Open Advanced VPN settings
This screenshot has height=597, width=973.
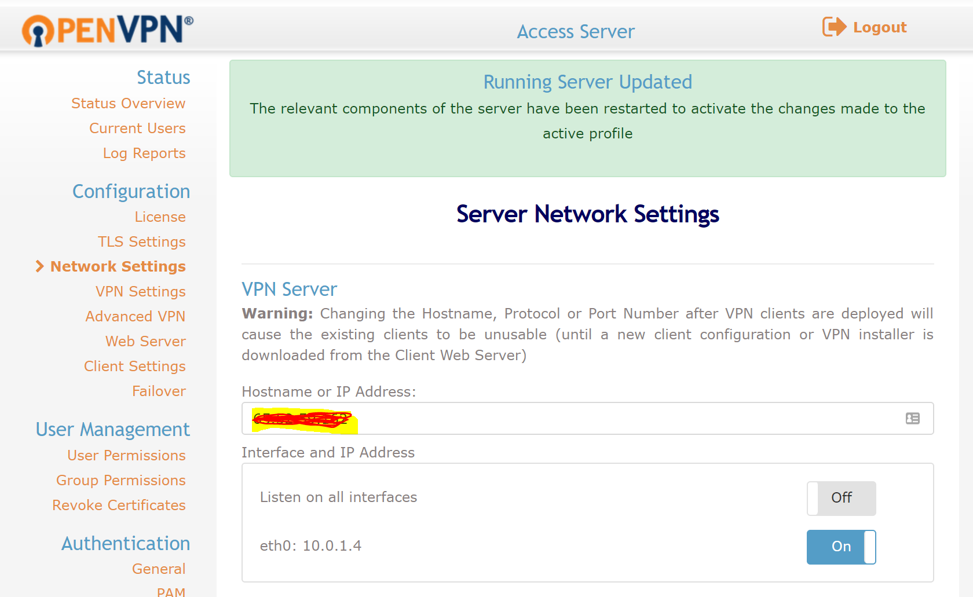(x=136, y=316)
